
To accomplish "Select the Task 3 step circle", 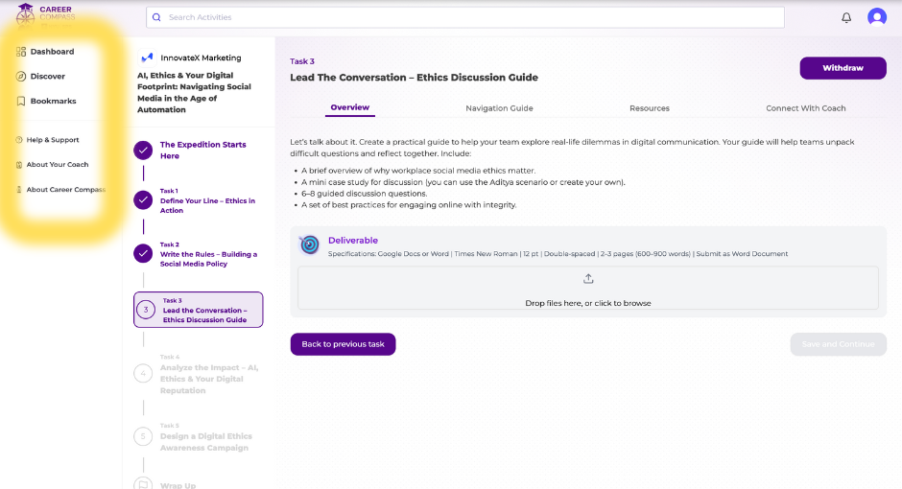I will click(145, 310).
